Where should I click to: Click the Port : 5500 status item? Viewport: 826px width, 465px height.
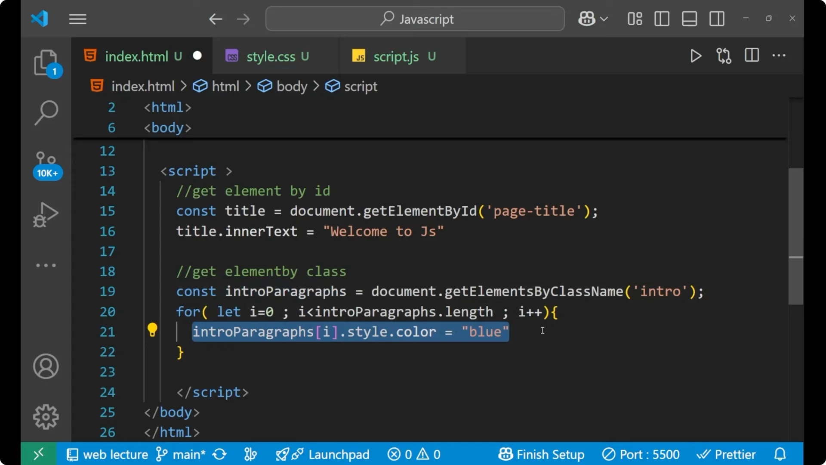(641, 454)
